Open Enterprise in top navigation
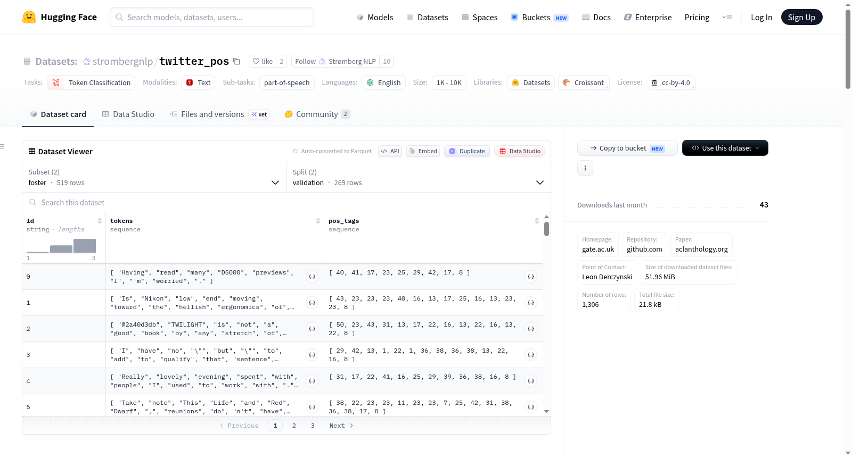Screen dimensions: 852x458 coord(648,17)
